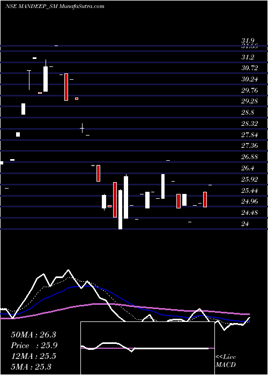Screen dimensions: 268x375
Task: Select the 24.48 price axis label
Action: click(250, 212)
